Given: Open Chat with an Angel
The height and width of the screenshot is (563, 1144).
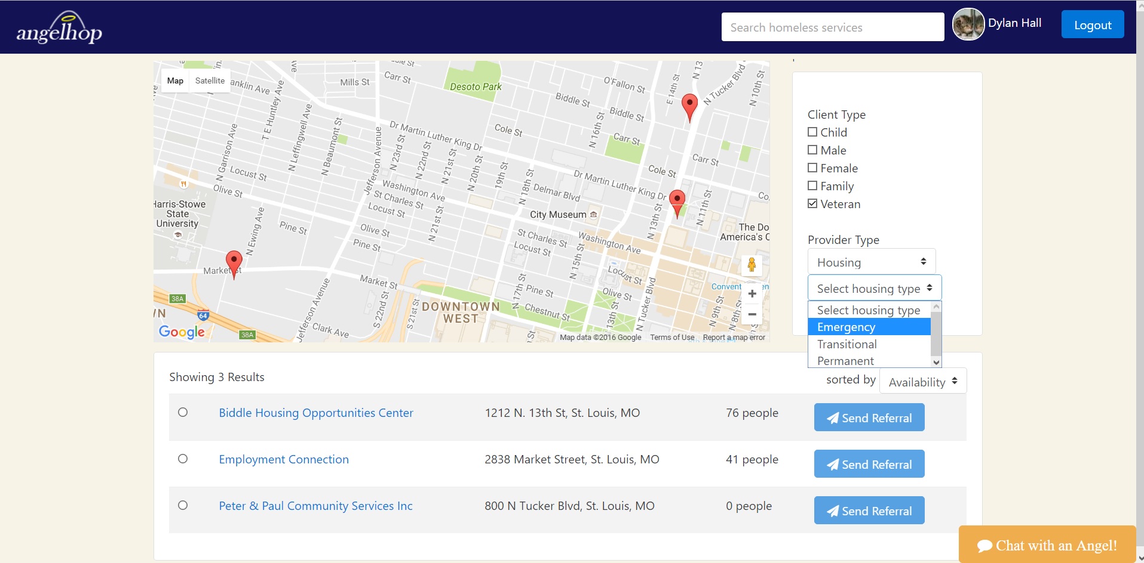Looking at the screenshot, I should pyautogui.click(x=1047, y=545).
